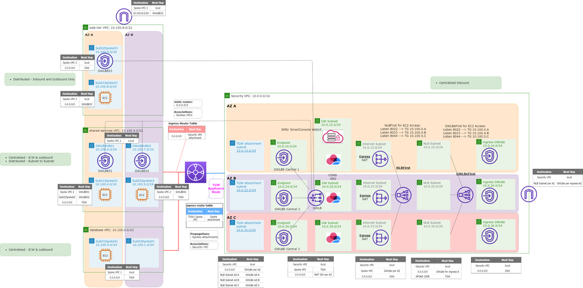Viewport: 583px width, 288px height.
Task: Select the Egress NAT gateway icon in AZ B
Action: click(380, 197)
